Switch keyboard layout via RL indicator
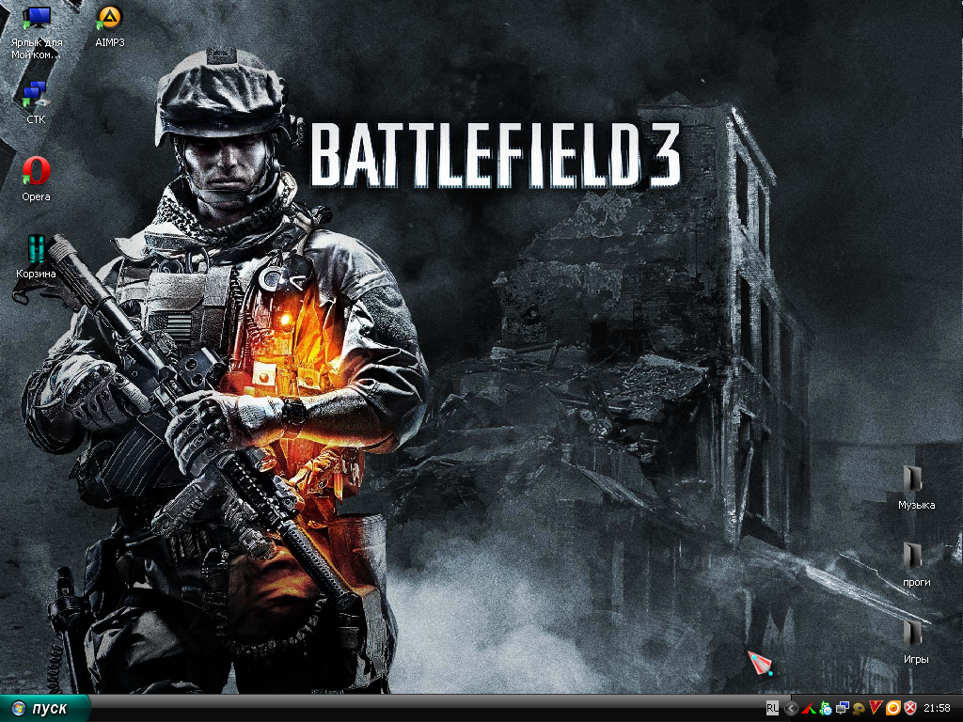963x722 pixels. pyautogui.click(x=772, y=708)
